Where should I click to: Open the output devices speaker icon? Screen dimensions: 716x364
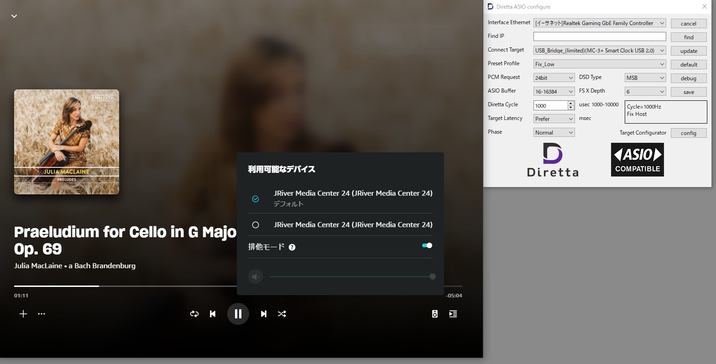coord(435,314)
